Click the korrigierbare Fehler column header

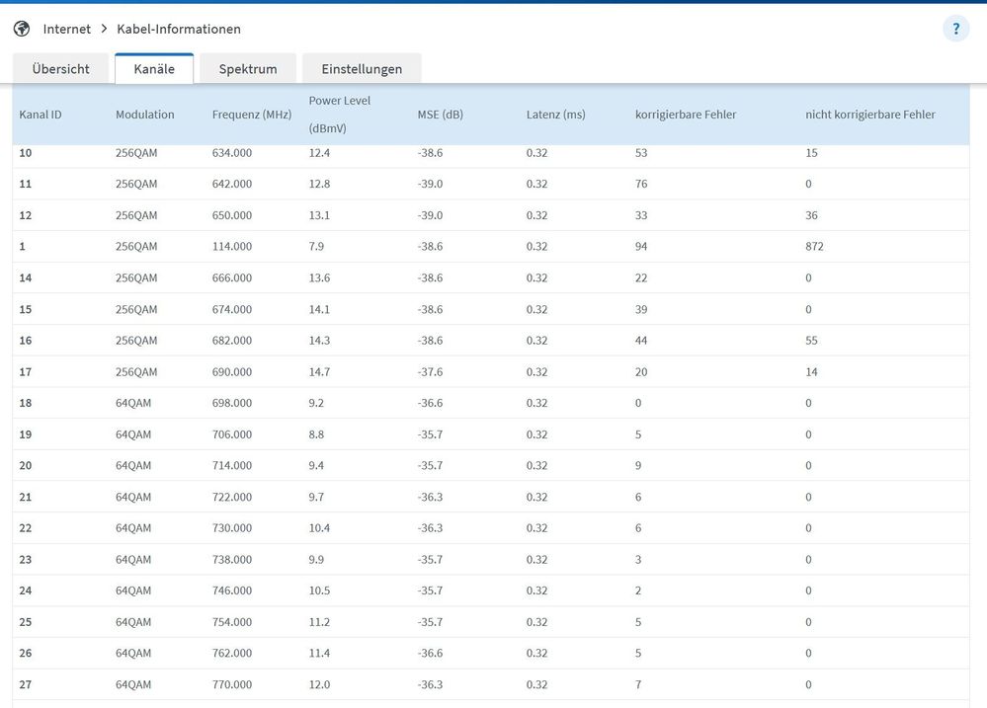tap(686, 115)
